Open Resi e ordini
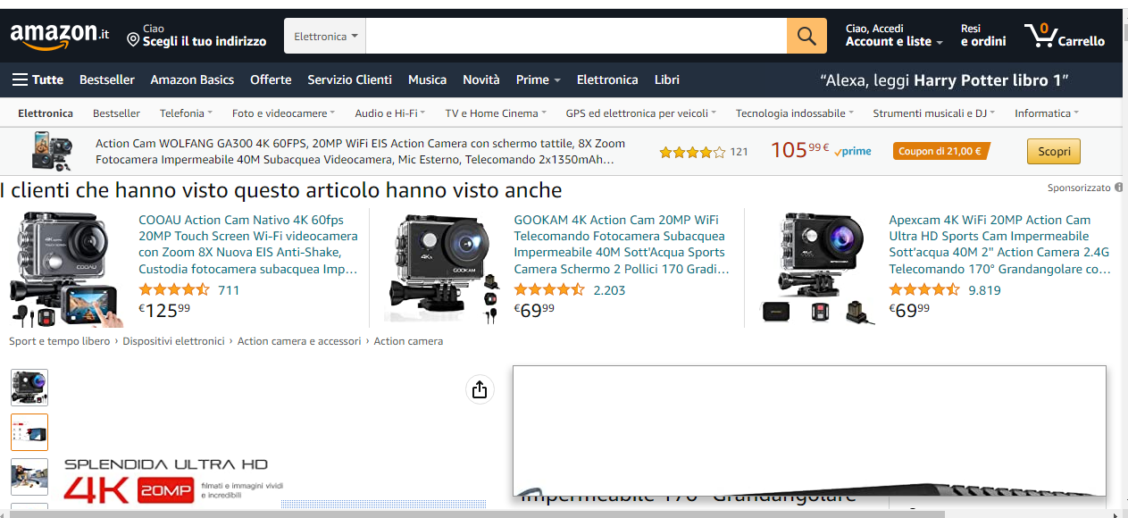 point(983,36)
